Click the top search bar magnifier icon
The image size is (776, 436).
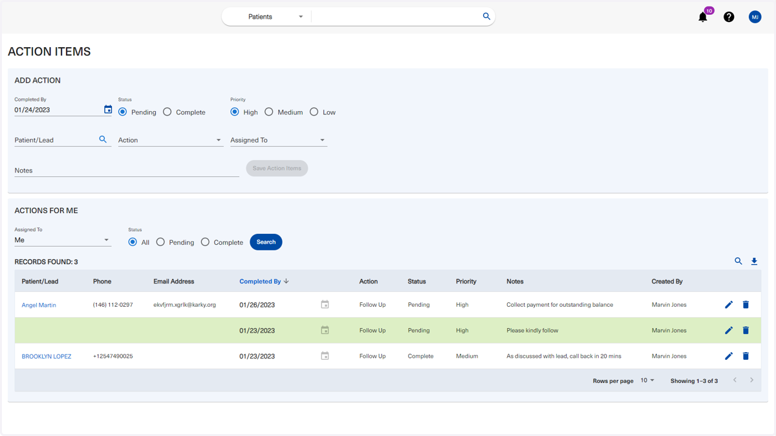tap(486, 16)
